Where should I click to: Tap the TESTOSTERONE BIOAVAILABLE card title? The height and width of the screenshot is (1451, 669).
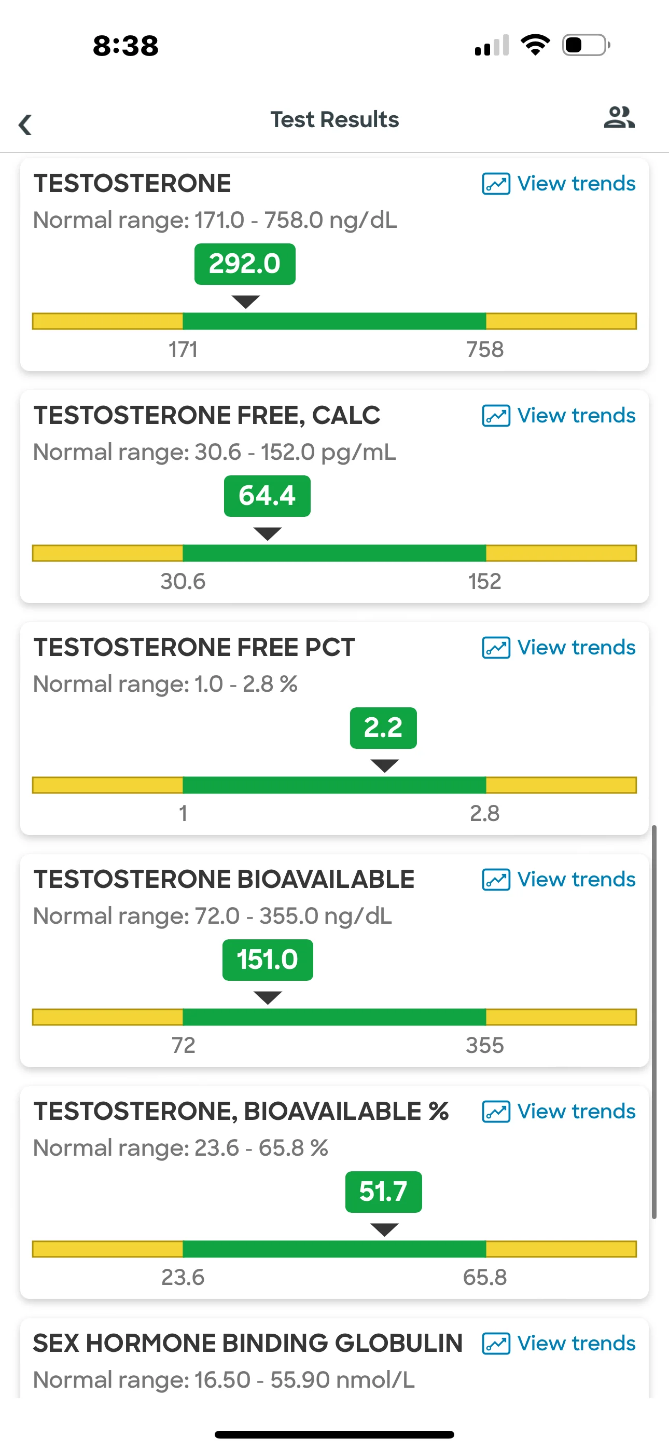click(224, 880)
